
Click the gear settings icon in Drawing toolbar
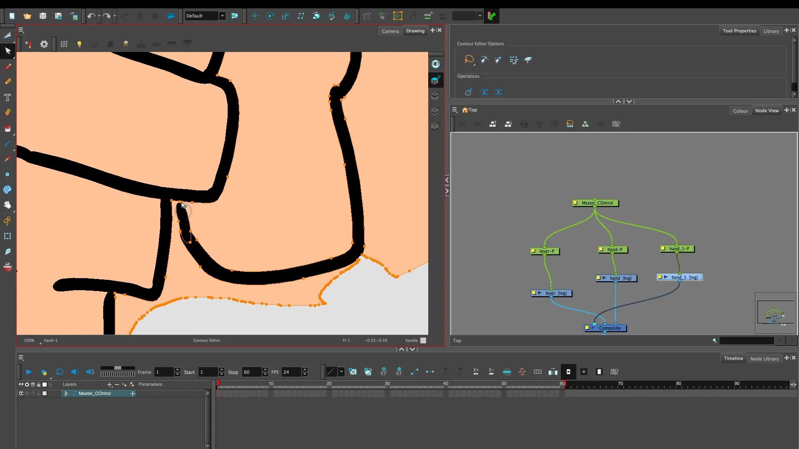point(44,44)
